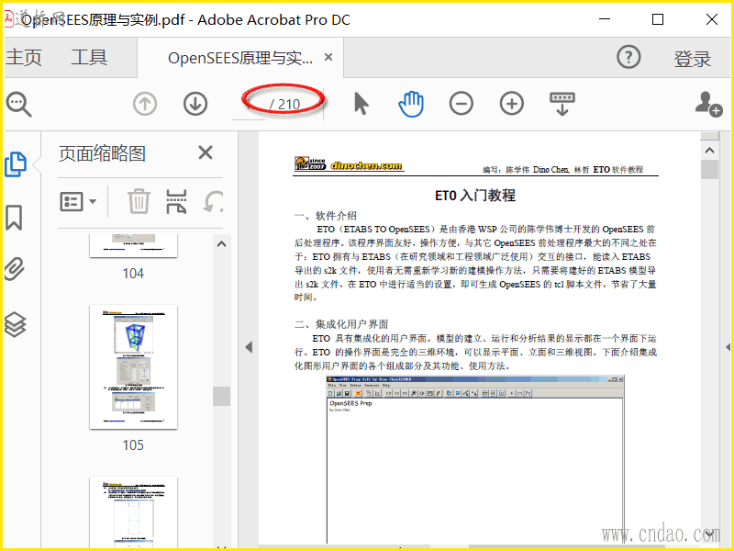
Task: Open the help question mark icon
Action: click(x=628, y=57)
